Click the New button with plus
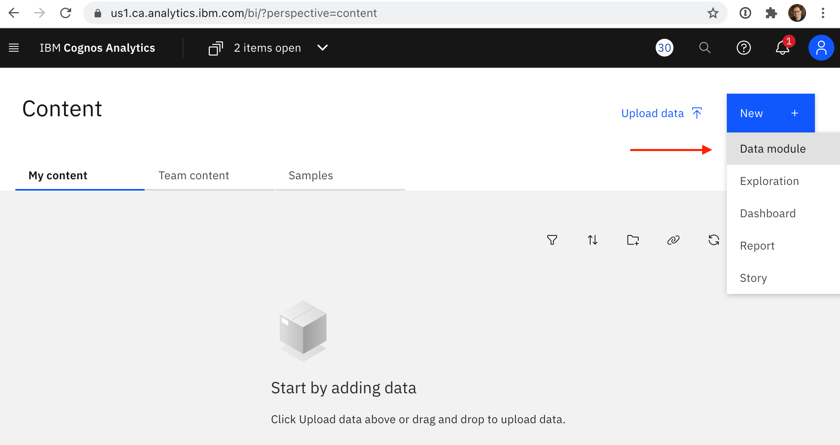 tap(770, 113)
